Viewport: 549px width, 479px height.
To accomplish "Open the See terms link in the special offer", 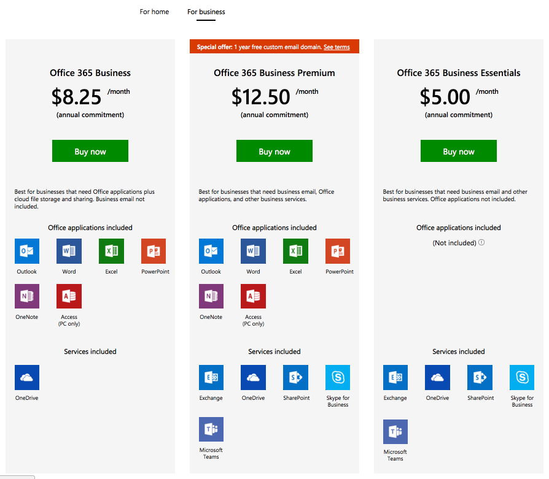I will (x=337, y=45).
